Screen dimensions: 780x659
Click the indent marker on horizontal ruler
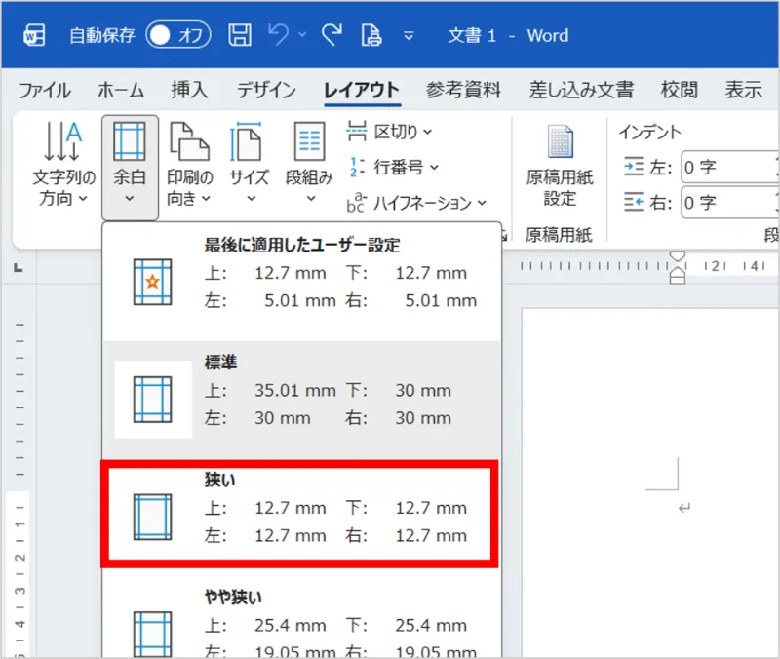(677, 267)
